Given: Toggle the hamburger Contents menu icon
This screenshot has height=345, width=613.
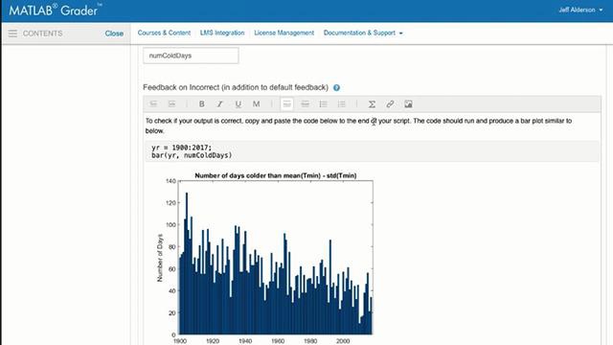Looking at the screenshot, I should (x=12, y=34).
